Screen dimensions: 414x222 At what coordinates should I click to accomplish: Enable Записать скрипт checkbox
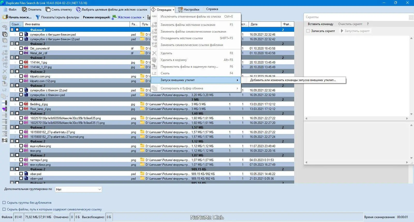point(308,31)
